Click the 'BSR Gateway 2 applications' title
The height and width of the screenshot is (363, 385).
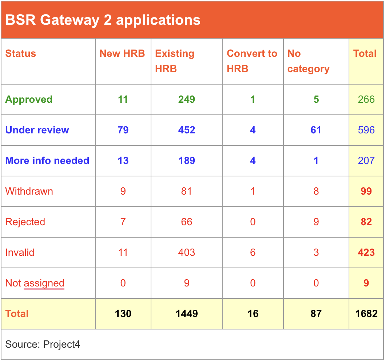(x=103, y=20)
